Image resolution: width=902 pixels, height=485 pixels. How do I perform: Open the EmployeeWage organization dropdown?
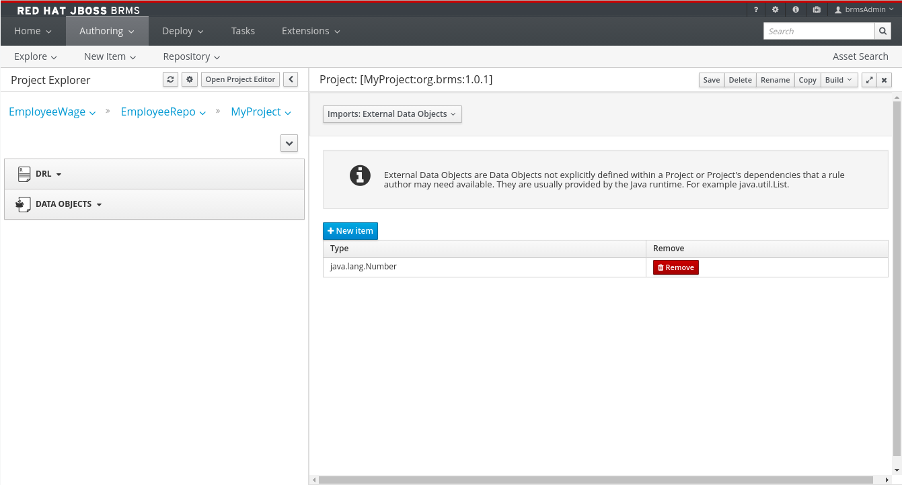pos(52,112)
